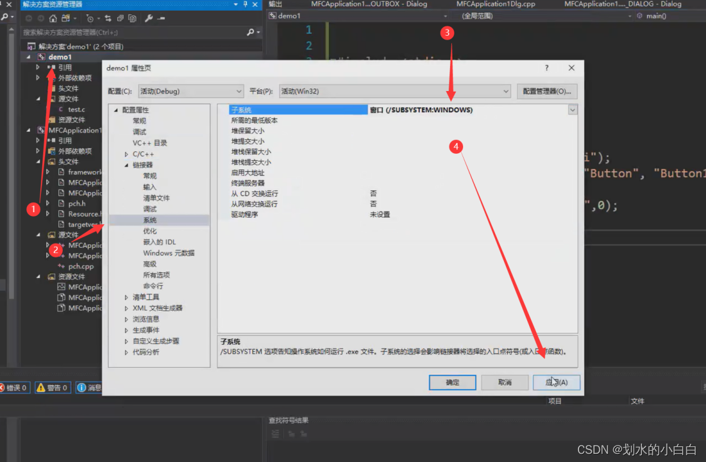
Task: Click the Home icon in Solution Explorer toolbar
Action: (53, 18)
